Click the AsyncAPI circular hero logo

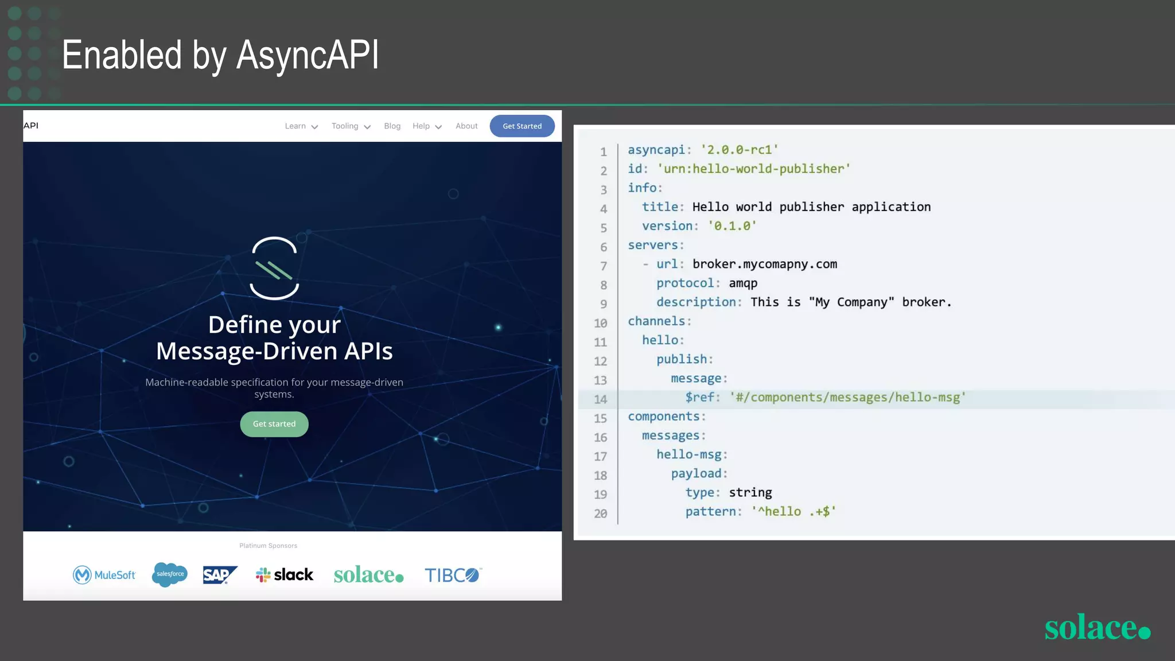coord(274,268)
